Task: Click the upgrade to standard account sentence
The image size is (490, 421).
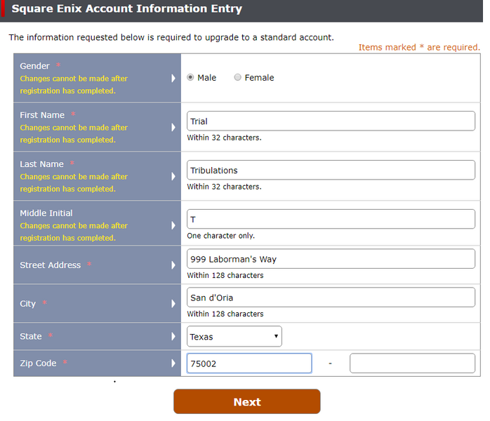Action: pos(171,37)
